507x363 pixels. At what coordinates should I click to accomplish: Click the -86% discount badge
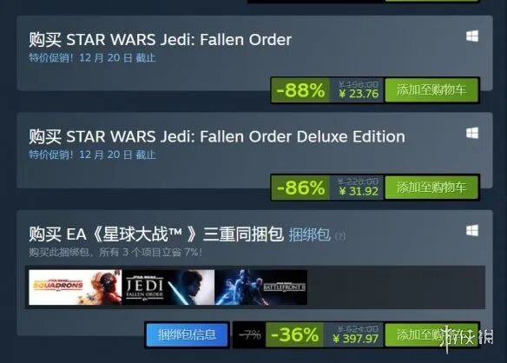coord(300,188)
